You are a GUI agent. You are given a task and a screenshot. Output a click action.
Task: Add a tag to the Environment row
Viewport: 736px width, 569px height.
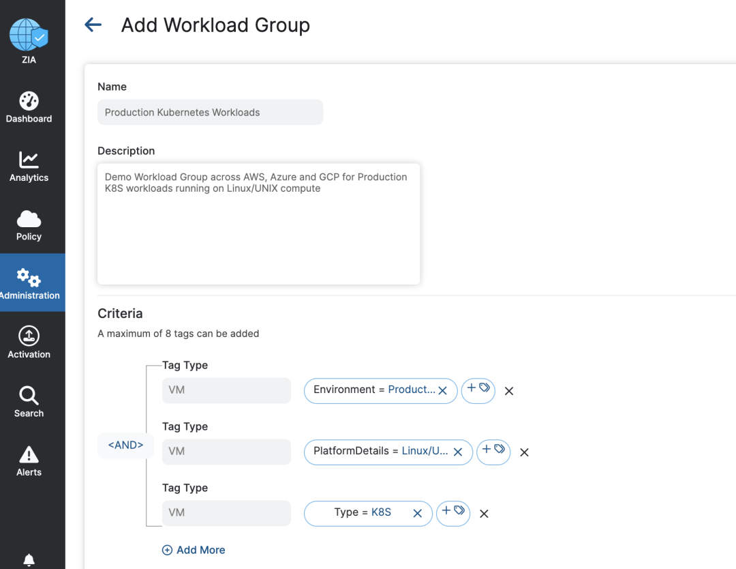pos(478,390)
